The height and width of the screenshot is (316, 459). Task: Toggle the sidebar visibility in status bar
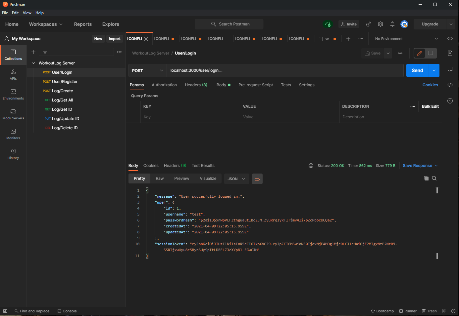pyautogui.click(x=5, y=311)
